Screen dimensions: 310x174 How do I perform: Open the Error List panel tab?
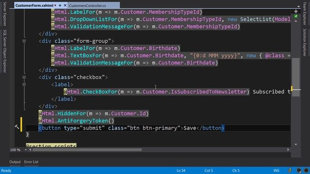click(x=31, y=162)
